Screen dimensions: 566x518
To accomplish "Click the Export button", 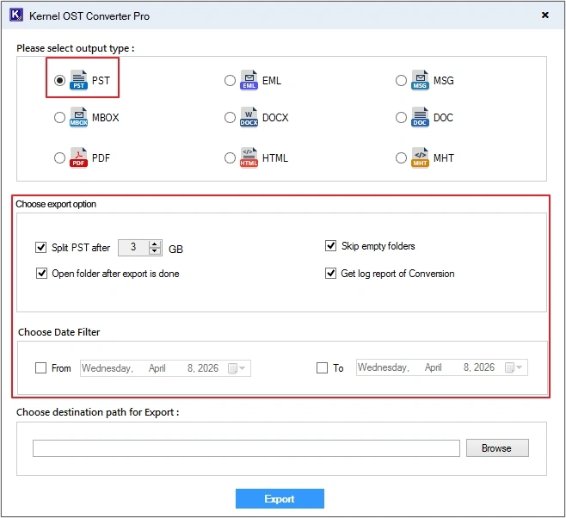I will coord(280,499).
